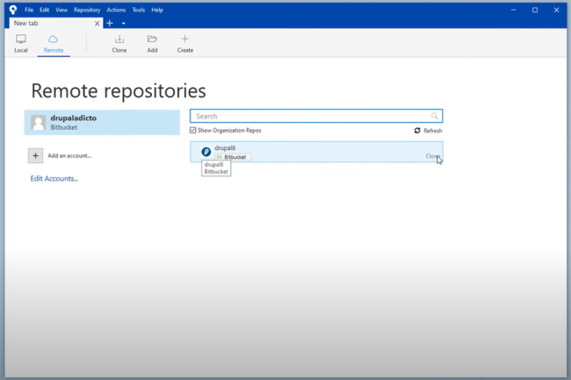Image resolution: width=571 pixels, height=380 pixels.
Task: Open the tab list dropdown arrow
Action: (124, 24)
